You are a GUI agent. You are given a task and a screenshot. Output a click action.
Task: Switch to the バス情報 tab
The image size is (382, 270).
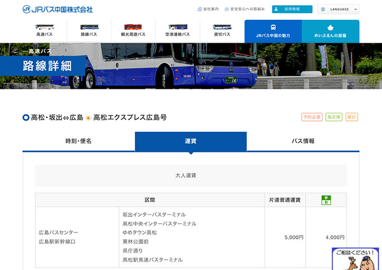click(x=303, y=141)
